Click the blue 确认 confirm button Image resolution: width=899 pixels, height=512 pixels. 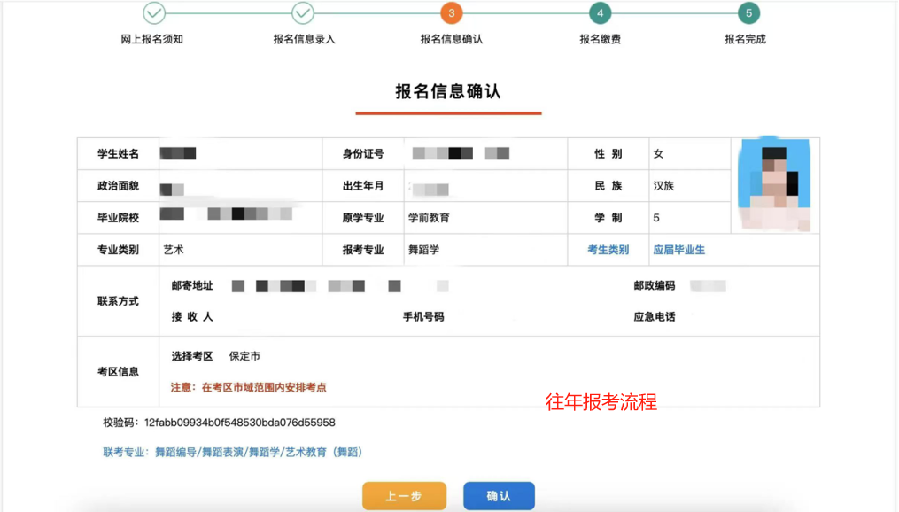[x=499, y=495]
